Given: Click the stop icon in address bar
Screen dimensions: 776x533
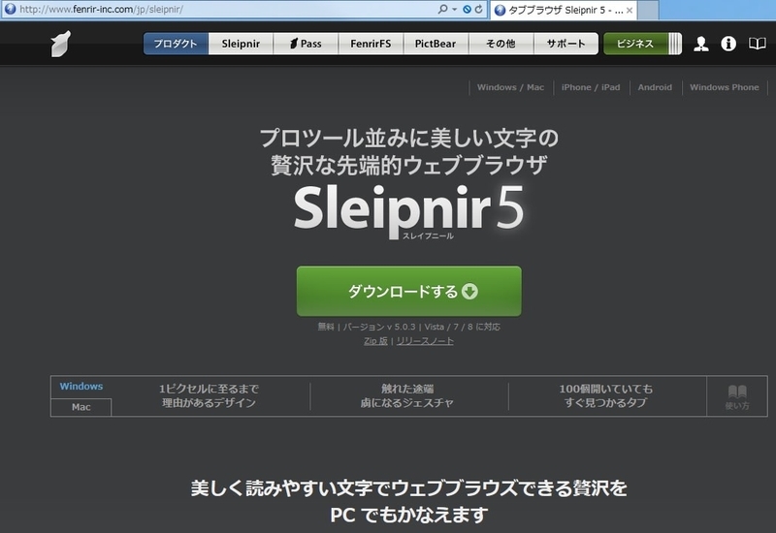Looking at the screenshot, I should [467, 9].
